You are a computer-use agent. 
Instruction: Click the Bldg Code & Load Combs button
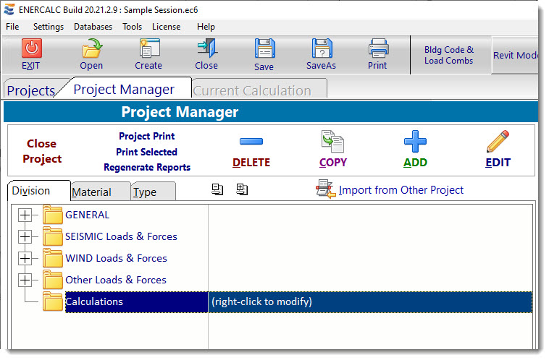[x=449, y=56]
